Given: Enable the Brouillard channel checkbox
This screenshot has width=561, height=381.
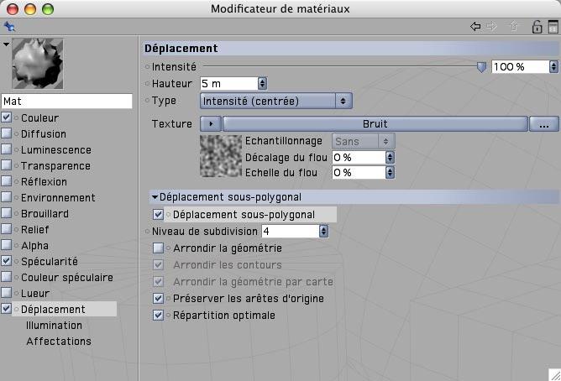Looking at the screenshot, I should coord(7,213).
